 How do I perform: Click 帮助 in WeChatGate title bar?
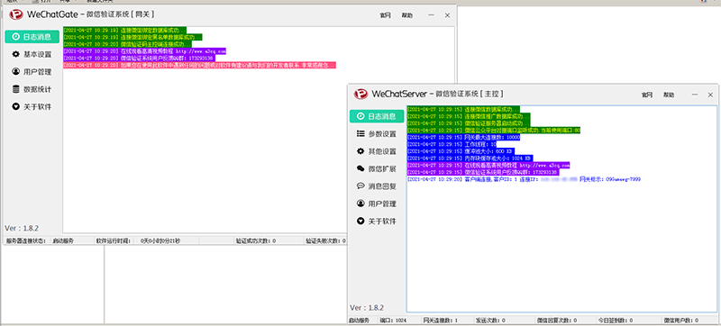point(407,15)
